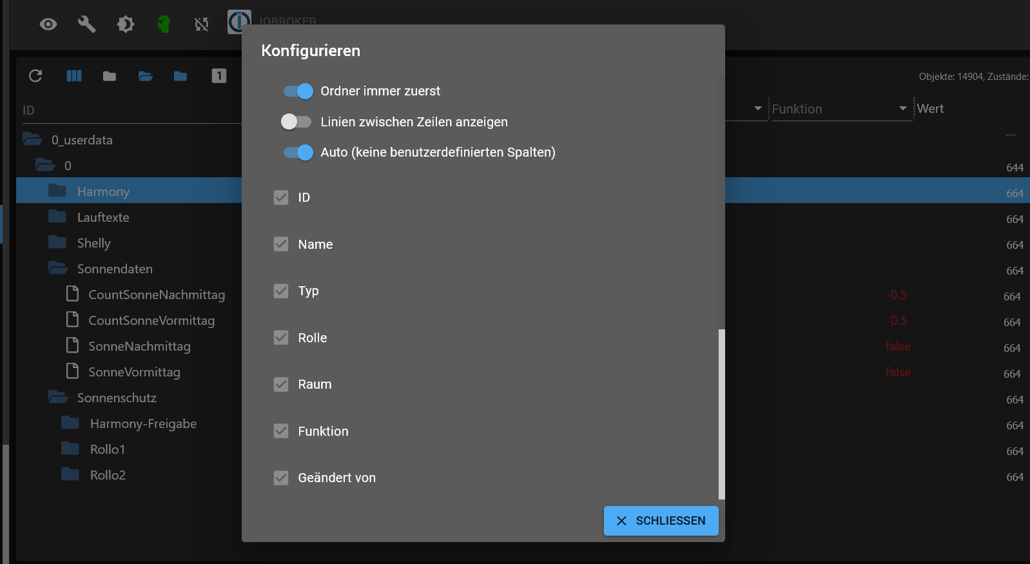The image size is (1030, 564).
Task: Uncheck the 'Rolle' column checkbox
Action: [x=281, y=338]
